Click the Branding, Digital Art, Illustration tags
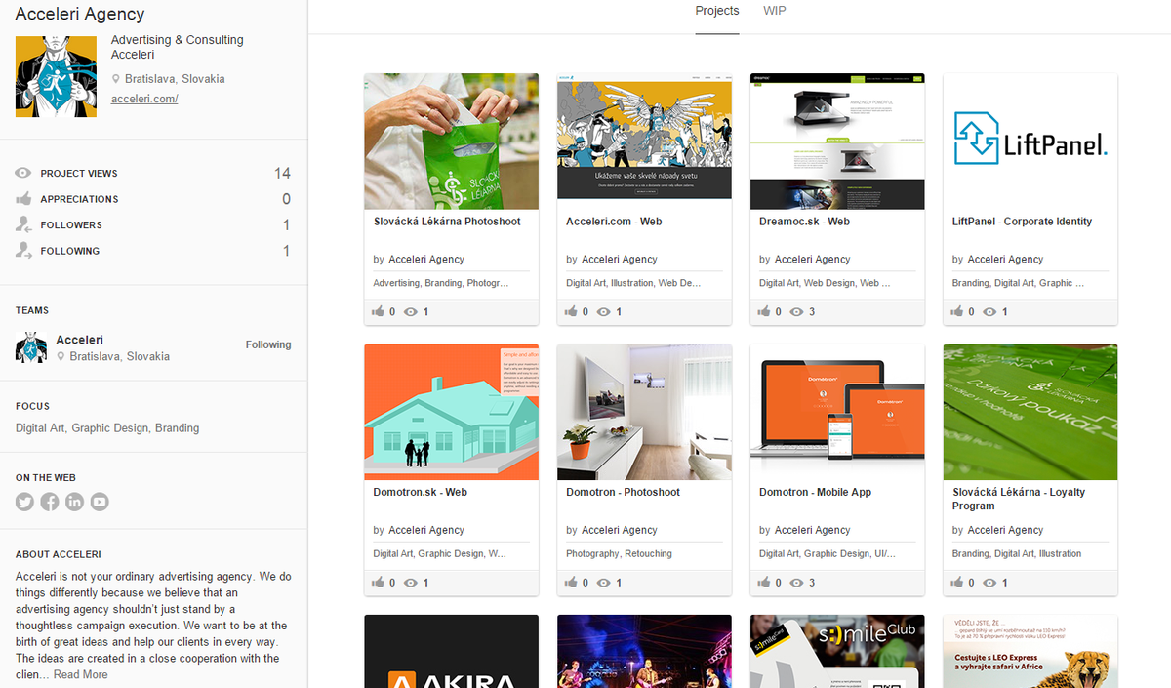1171x688 pixels. point(1017,553)
